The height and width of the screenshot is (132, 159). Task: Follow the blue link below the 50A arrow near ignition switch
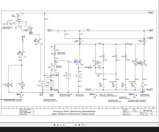point(31,33)
